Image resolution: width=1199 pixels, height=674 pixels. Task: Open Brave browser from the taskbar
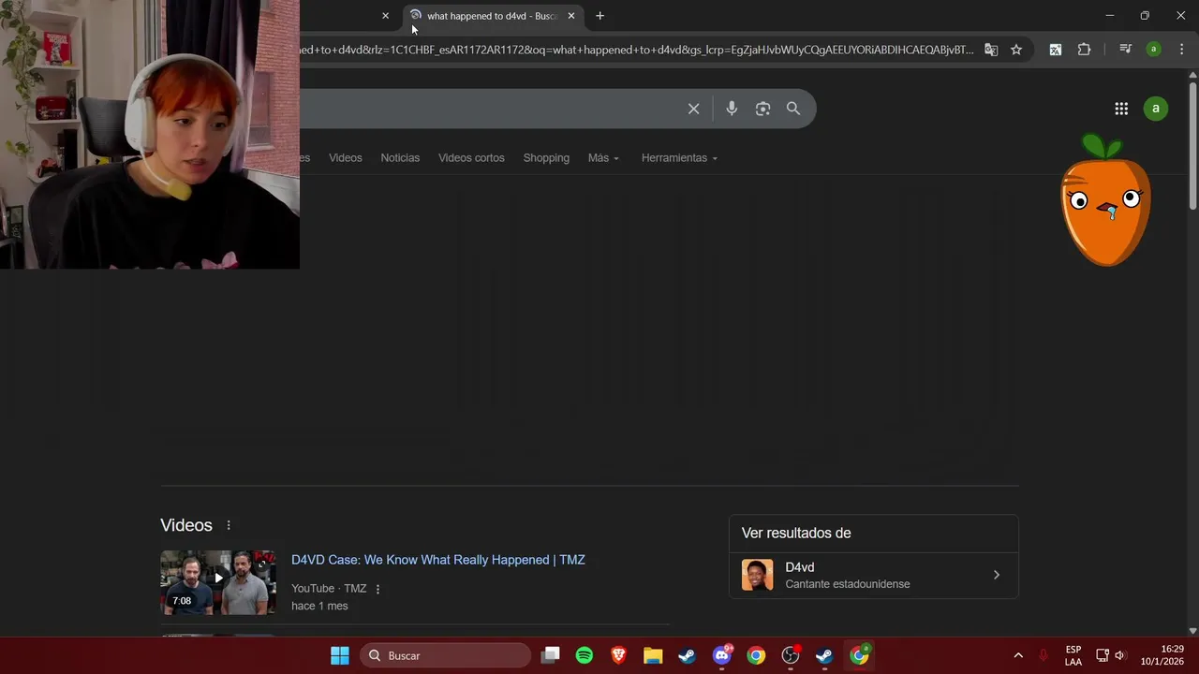click(618, 655)
